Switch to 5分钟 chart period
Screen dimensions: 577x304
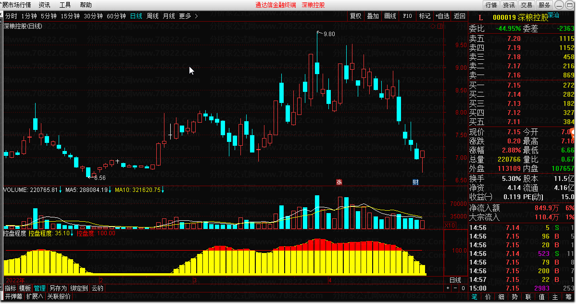coord(49,16)
